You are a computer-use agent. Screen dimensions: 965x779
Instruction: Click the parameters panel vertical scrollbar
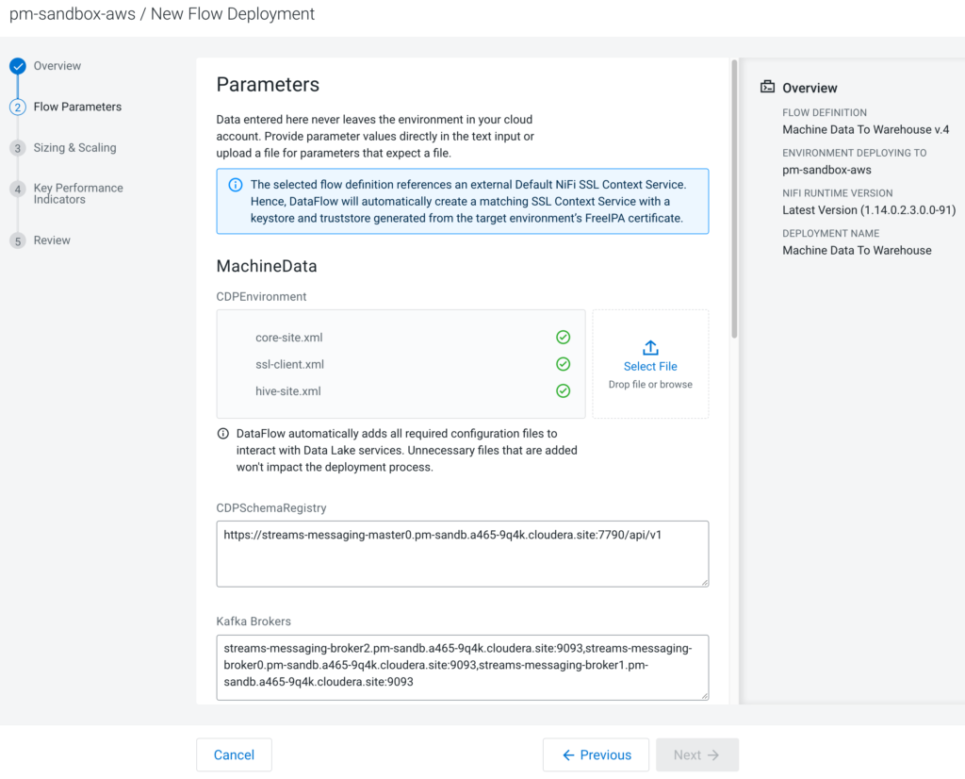pos(734,198)
